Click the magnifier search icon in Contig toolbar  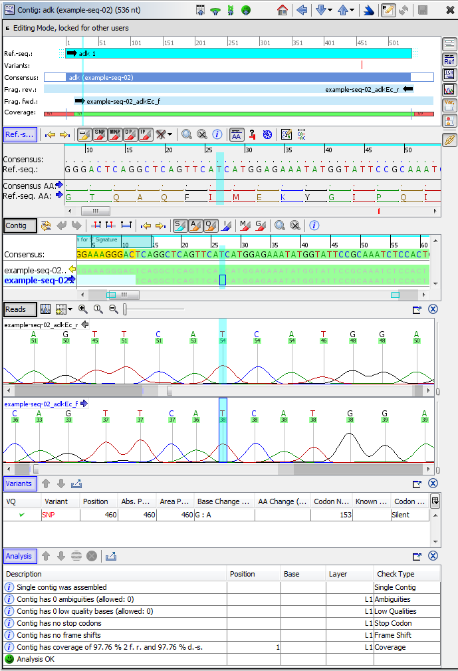point(280,225)
